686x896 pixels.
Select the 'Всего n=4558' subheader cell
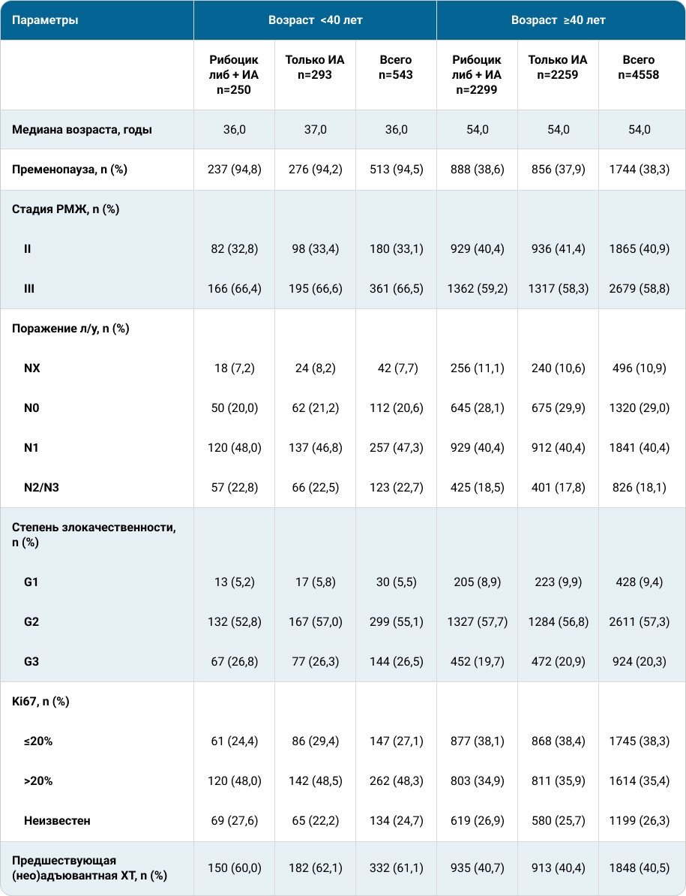click(639, 68)
